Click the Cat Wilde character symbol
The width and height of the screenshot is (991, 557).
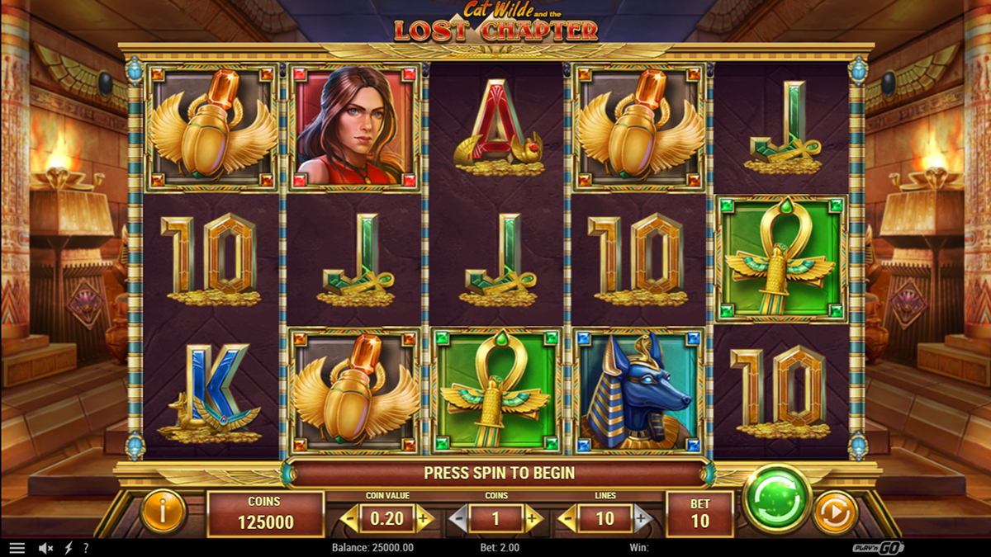pyautogui.click(x=354, y=127)
